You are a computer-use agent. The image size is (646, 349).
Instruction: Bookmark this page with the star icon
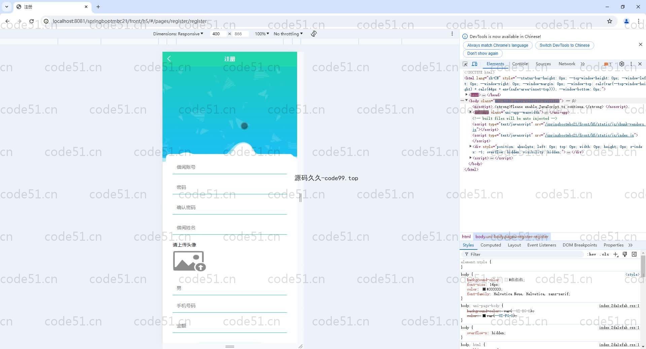610,21
